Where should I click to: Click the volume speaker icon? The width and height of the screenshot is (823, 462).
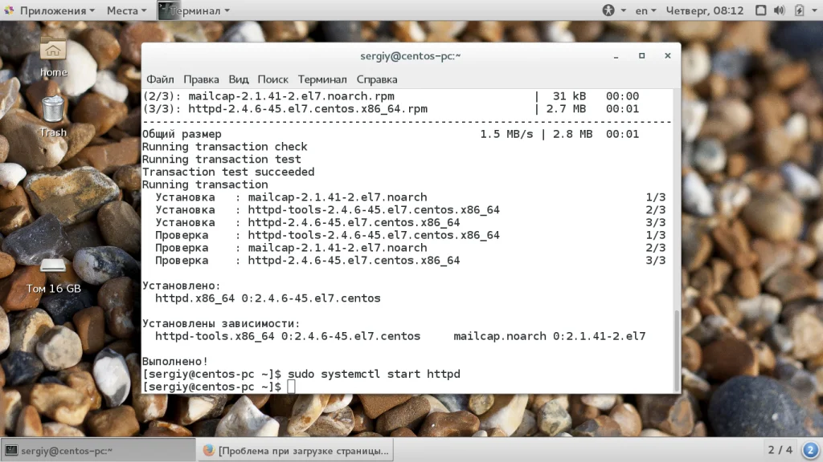click(x=780, y=10)
